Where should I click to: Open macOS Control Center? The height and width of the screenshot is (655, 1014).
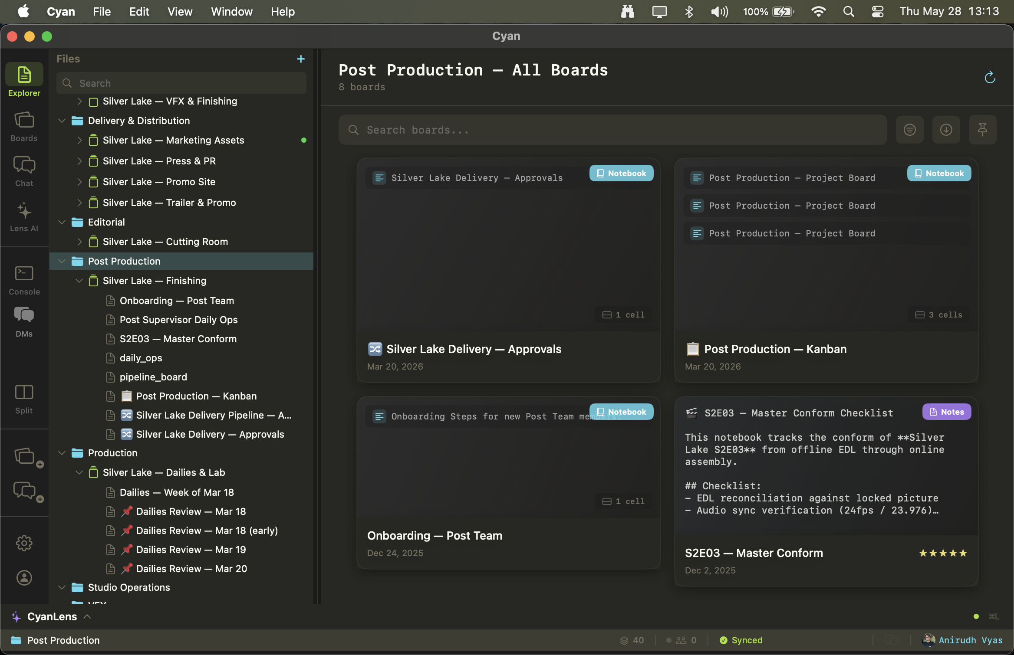pyautogui.click(x=878, y=12)
